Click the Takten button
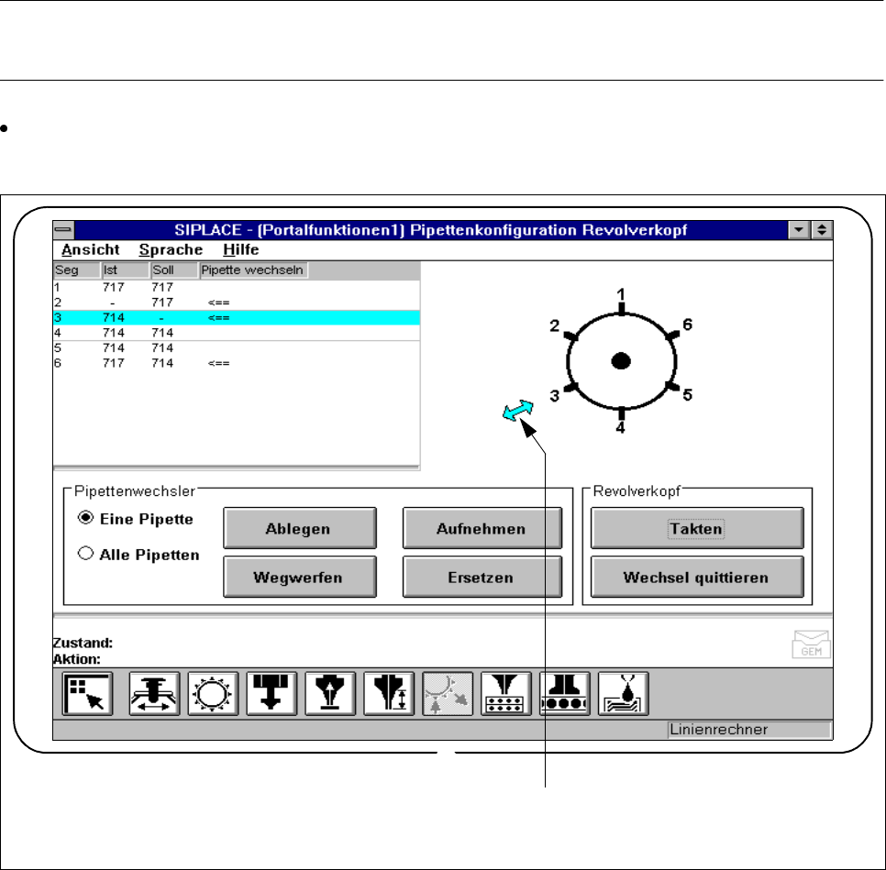 [x=697, y=528]
